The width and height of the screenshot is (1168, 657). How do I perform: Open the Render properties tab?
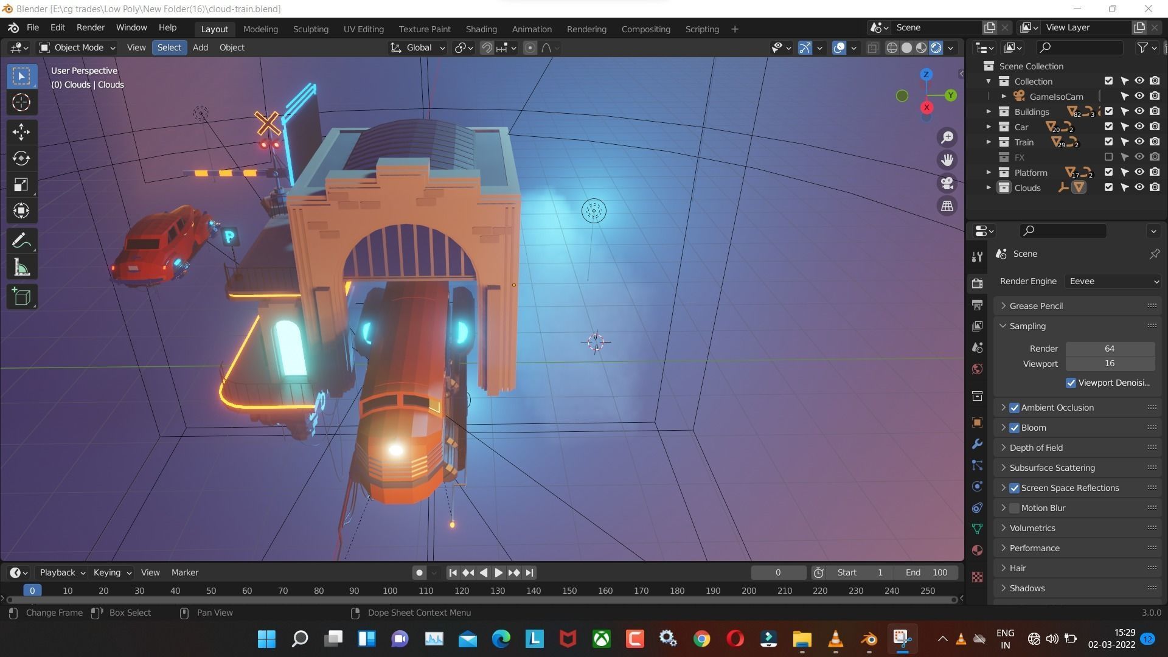pos(977,283)
